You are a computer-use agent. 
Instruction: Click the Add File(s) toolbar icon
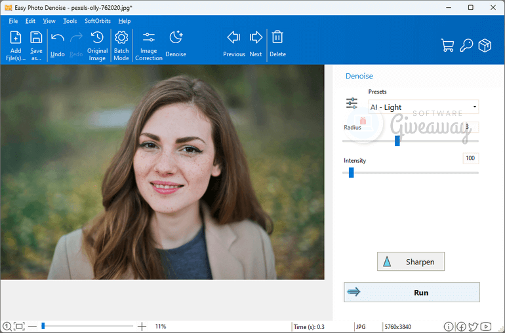pos(16,46)
